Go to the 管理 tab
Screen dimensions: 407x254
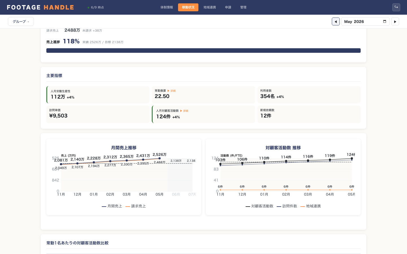tap(243, 7)
